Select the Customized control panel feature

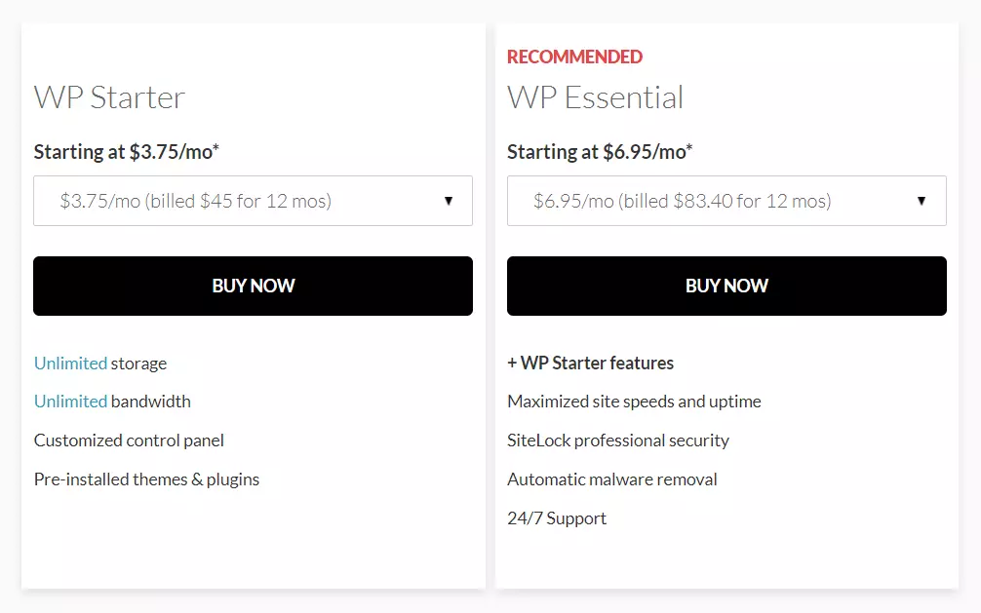point(128,440)
